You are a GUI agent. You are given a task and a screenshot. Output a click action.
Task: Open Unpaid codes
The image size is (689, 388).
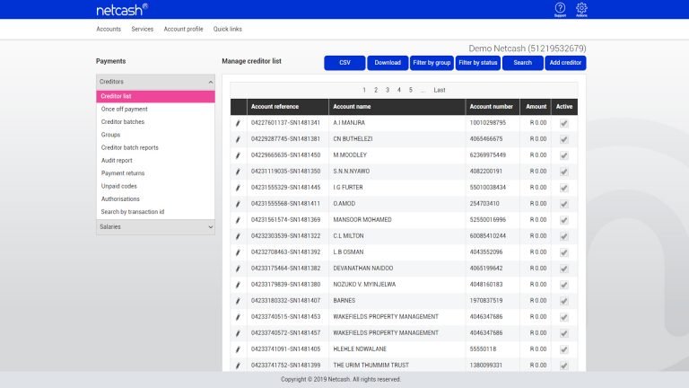tap(118, 186)
